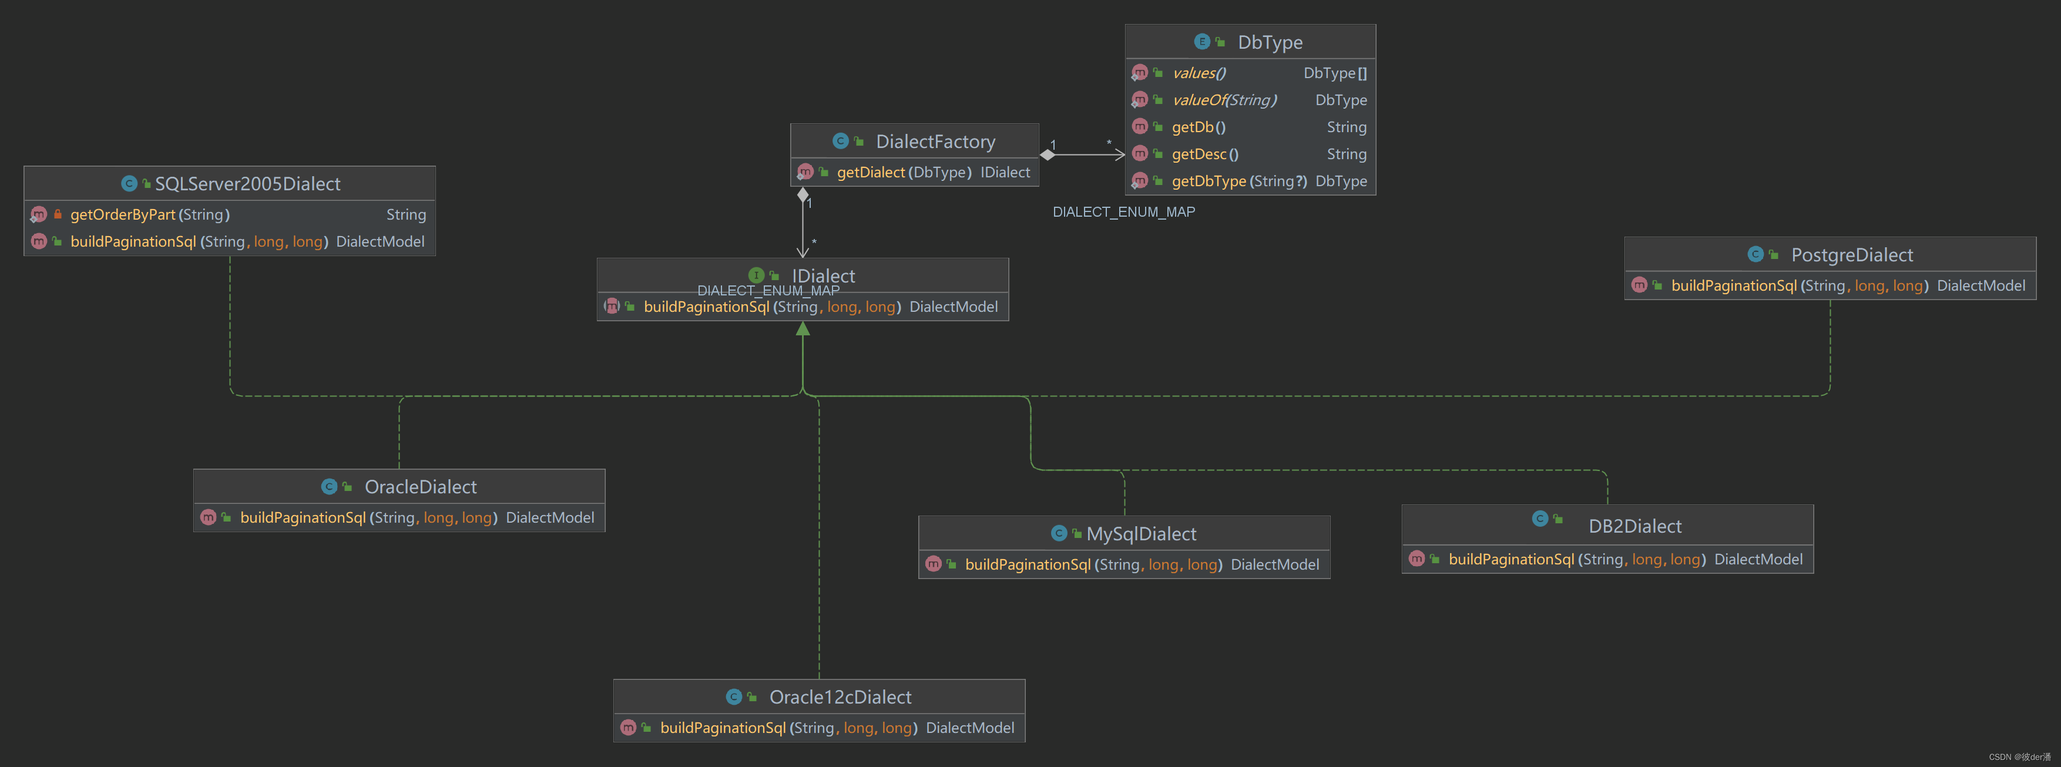2061x767 pixels.
Task: Click the DIALECT_ENUM_MAP label under DbType
Action: click(x=1123, y=212)
